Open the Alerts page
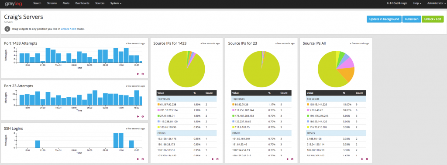This screenshot has width=447, height=165. tap(66, 3)
